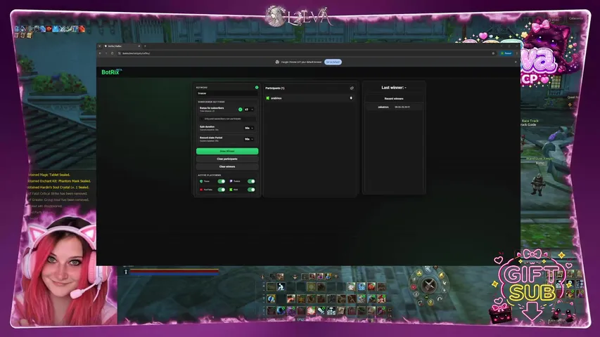Click the Draw Winner button
Viewport: 600px width, 337px height.
pyautogui.click(x=227, y=152)
